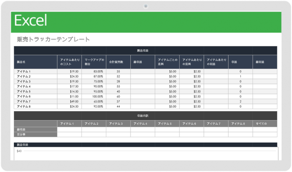This screenshot has width=292, height=172.
Task: Select the 総利益 column header
Action: tap(265, 62)
